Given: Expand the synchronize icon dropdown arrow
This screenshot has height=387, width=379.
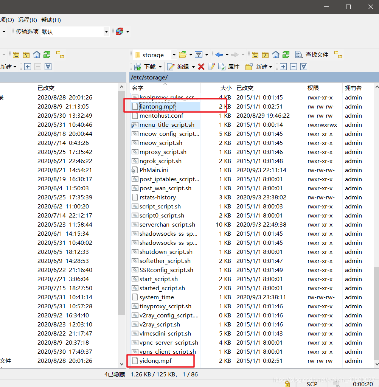Looking at the screenshot, I should [x=127, y=32].
